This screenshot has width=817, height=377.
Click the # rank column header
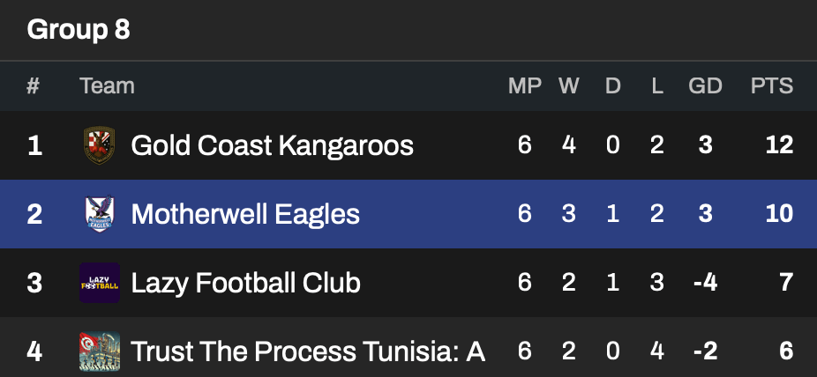(34, 86)
